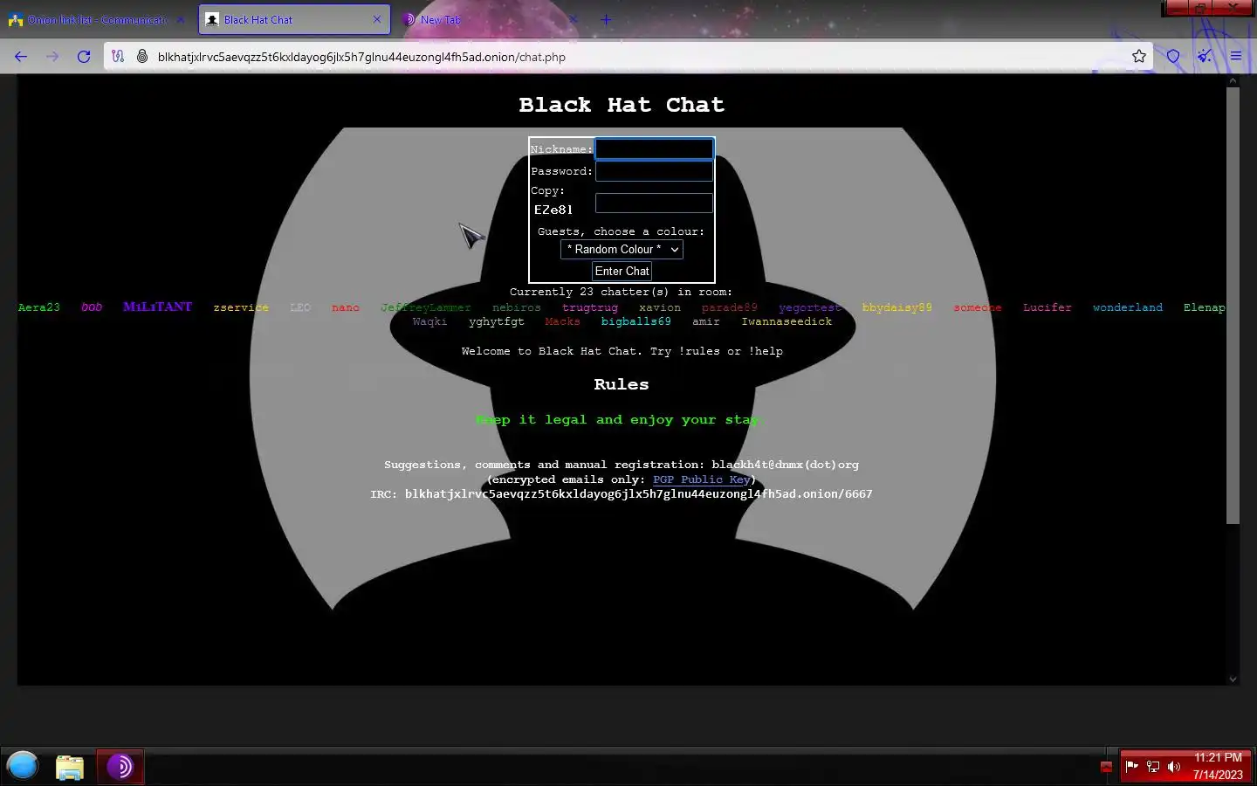The image size is (1257, 786).
Task: Click chatter name bigballs69
Action: [x=636, y=321]
